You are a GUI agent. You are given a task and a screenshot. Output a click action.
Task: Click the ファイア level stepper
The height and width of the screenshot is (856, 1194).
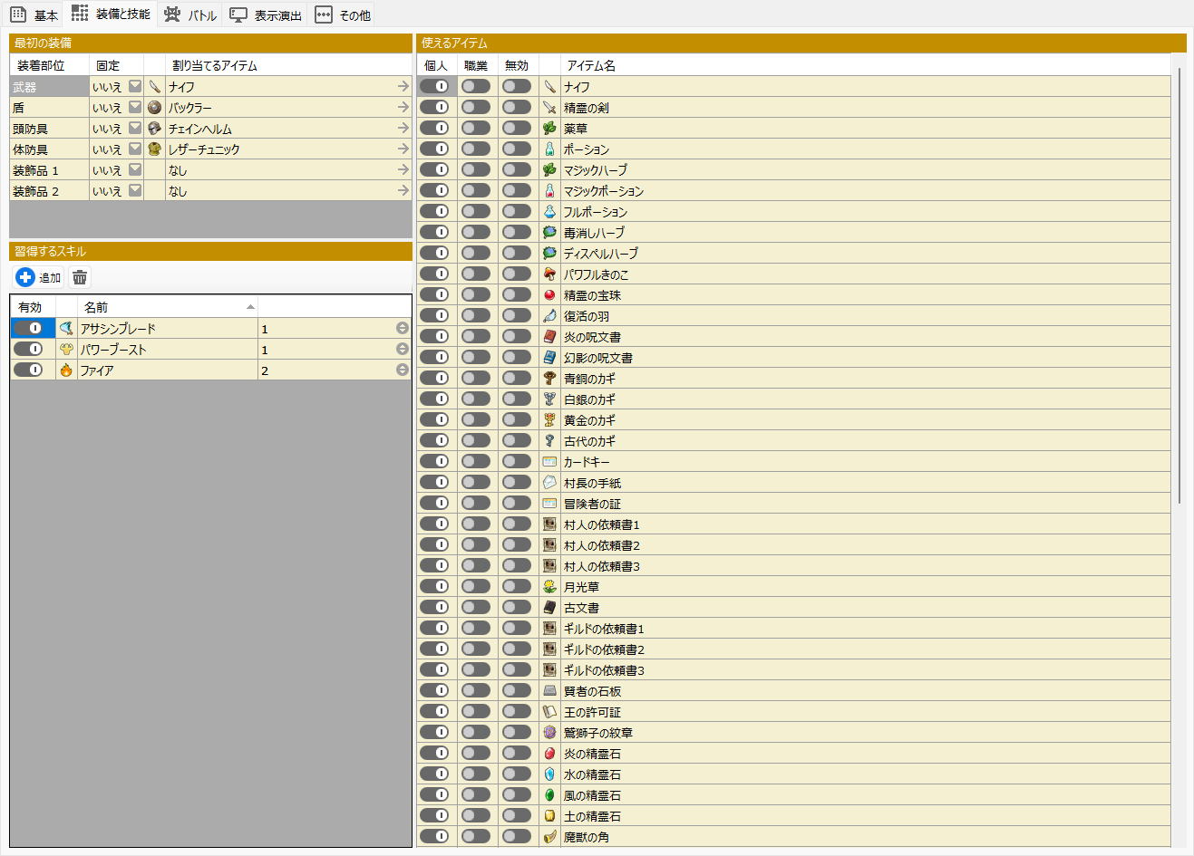point(402,370)
